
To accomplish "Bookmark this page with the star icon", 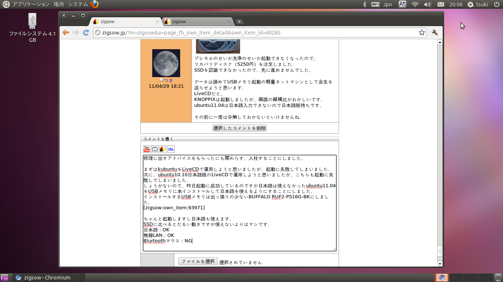I will (422, 33).
